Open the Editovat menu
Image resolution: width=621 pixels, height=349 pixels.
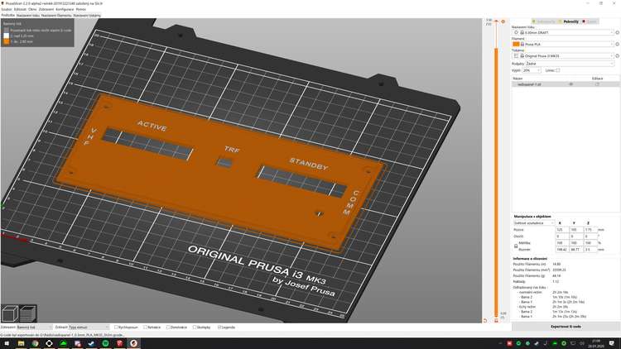(20, 9)
